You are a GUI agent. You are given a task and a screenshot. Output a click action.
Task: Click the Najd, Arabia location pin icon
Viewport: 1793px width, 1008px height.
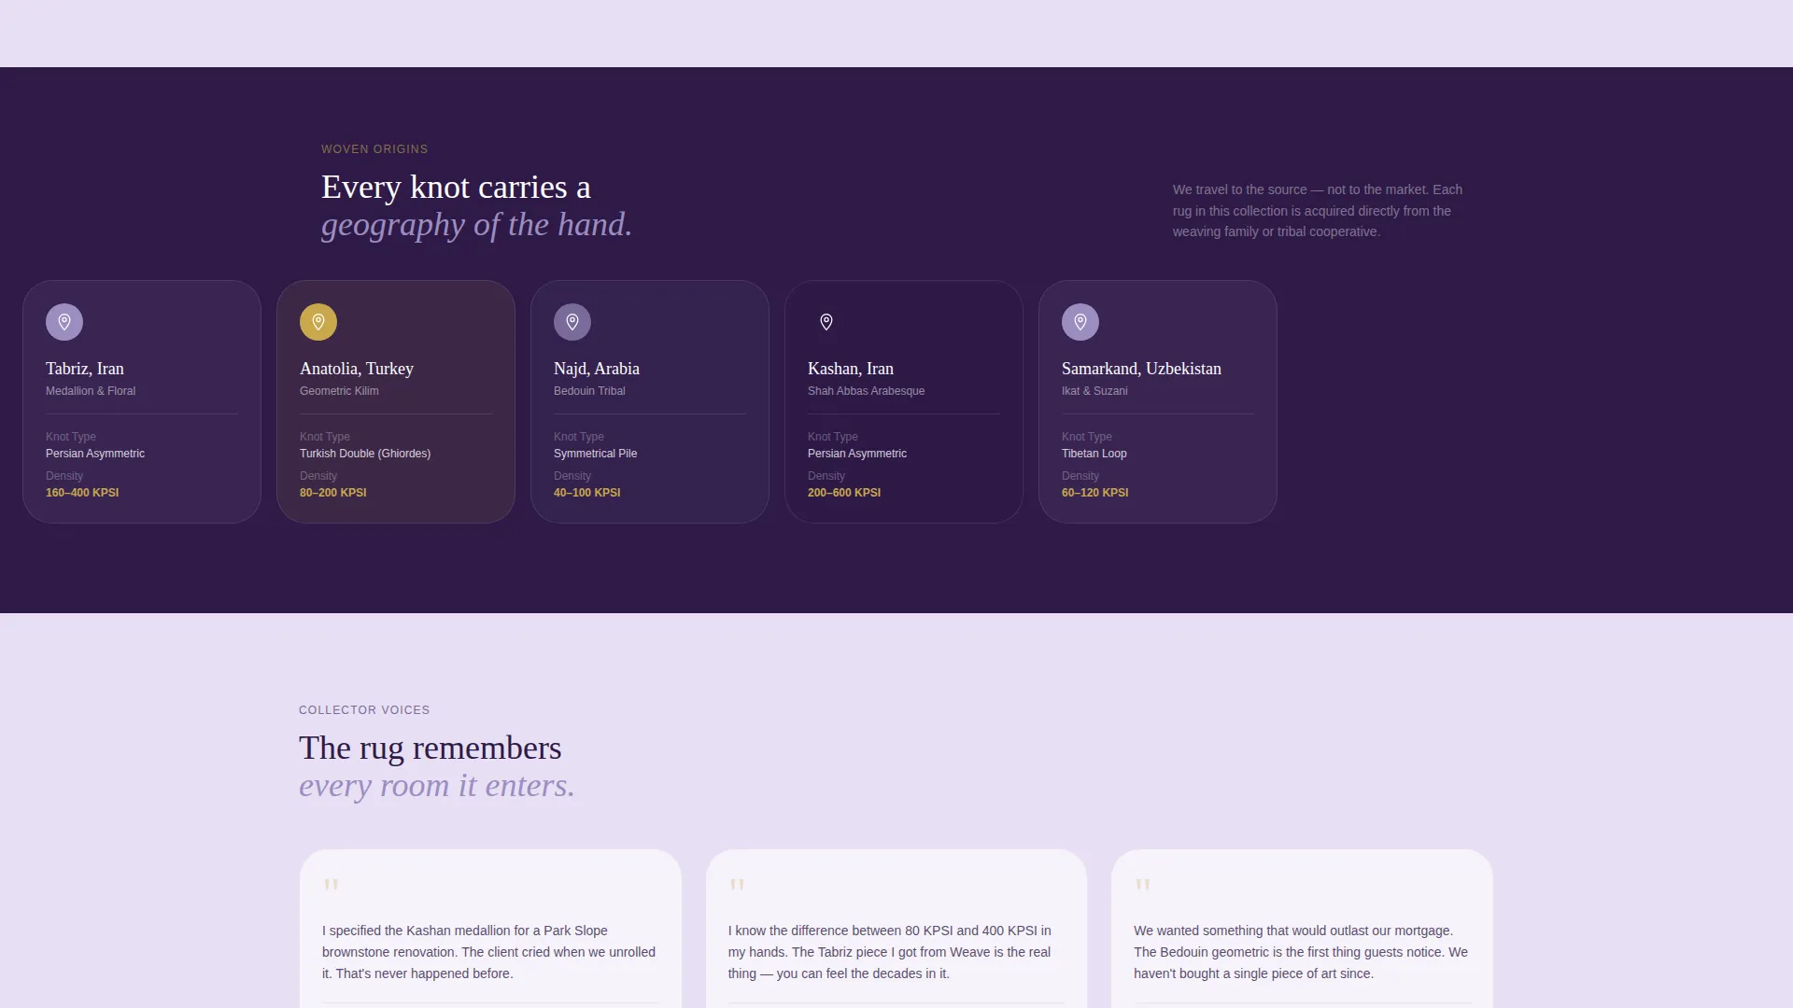click(x=572, y=322)
